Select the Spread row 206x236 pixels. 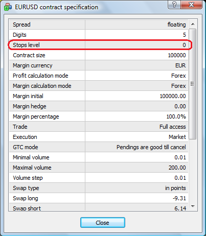[x=99, y=25]
